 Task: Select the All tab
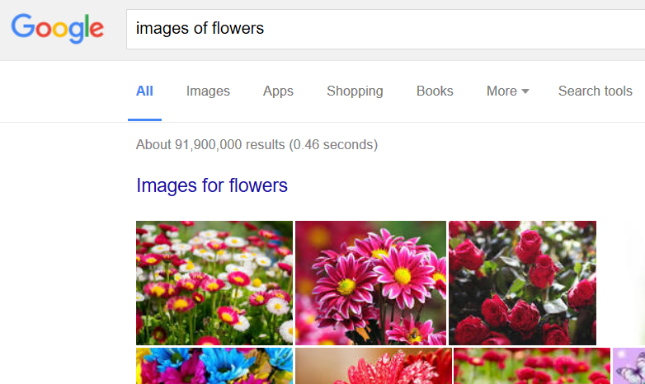click(x=144, y=91)
